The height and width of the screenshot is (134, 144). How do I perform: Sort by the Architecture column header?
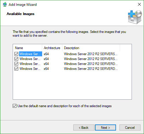click(x=52, y=48)
